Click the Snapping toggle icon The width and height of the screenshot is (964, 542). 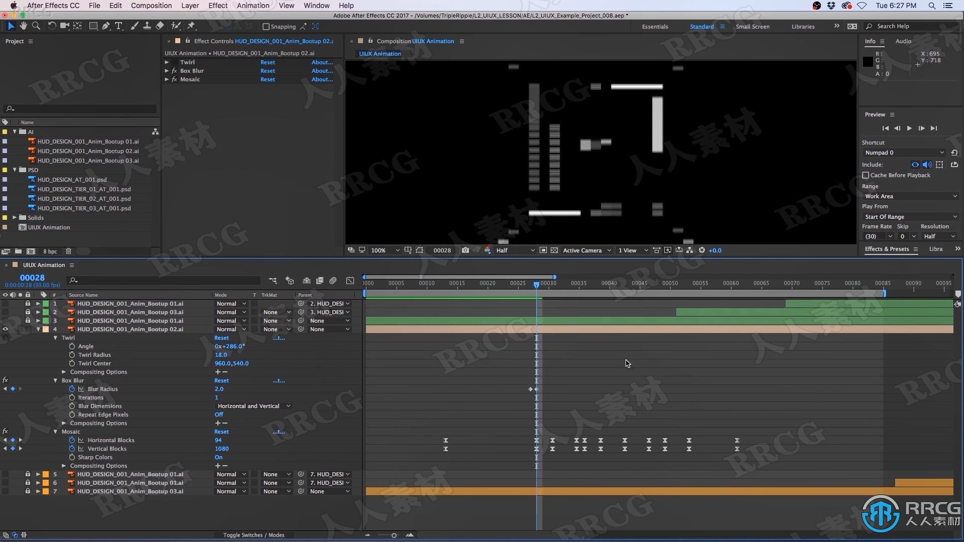tap(264, 27)
